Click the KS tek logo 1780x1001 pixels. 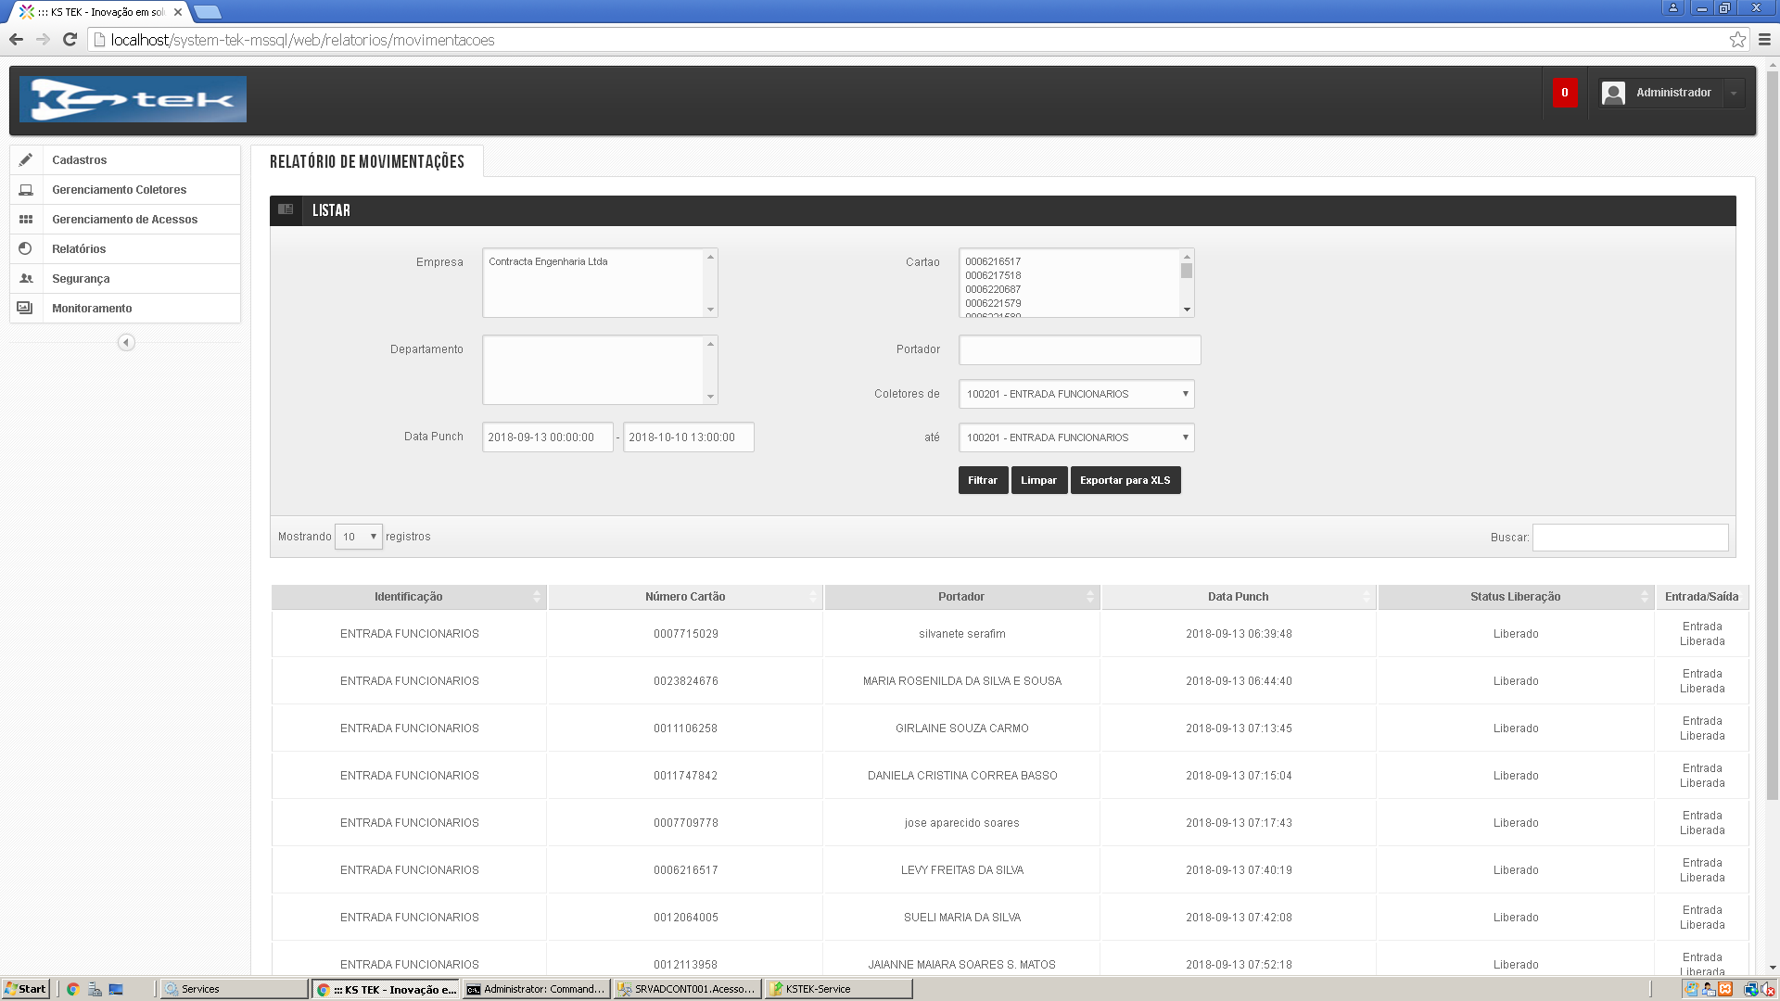tap(133, 99)
